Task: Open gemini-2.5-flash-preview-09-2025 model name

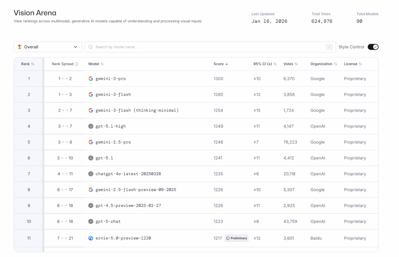Action: point(136,190)
